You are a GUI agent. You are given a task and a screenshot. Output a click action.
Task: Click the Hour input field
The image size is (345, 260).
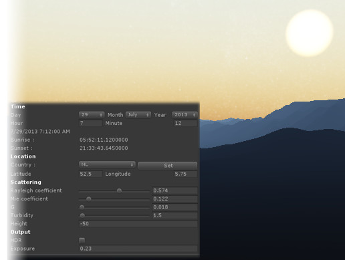pos(91,123)
